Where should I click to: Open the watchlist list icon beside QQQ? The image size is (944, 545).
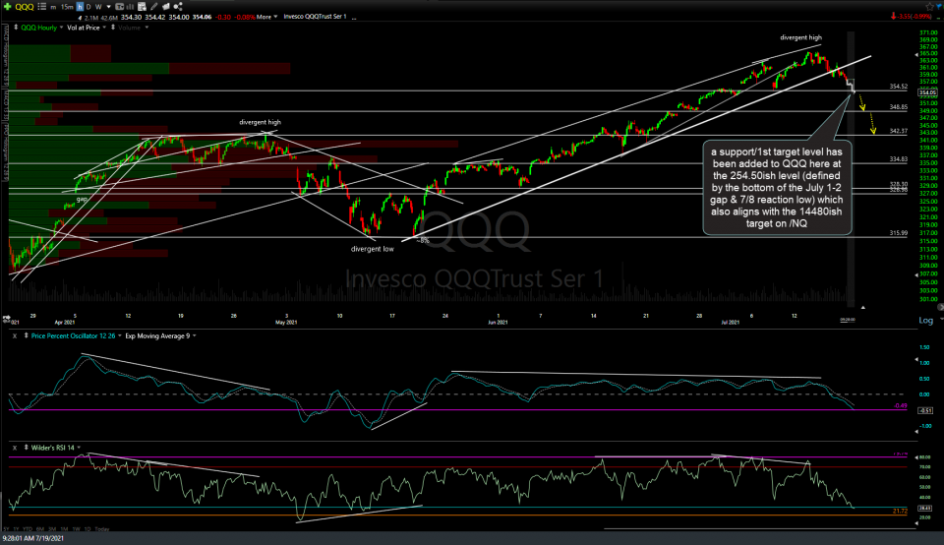pyautogui.click(x=41, y=7)
